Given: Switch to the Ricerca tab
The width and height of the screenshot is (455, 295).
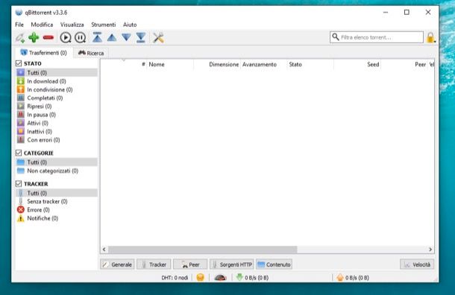Looking at the screenshot, I should tap(91, 53).
